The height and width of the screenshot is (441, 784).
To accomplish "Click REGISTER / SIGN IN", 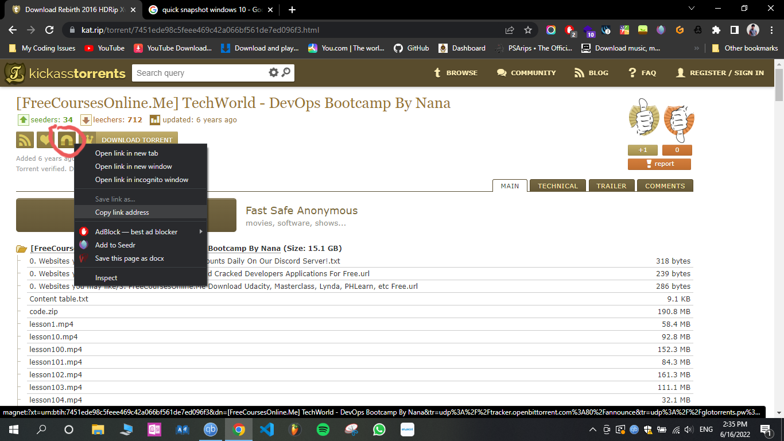I will pyautogui.click(x=720, y=73).
